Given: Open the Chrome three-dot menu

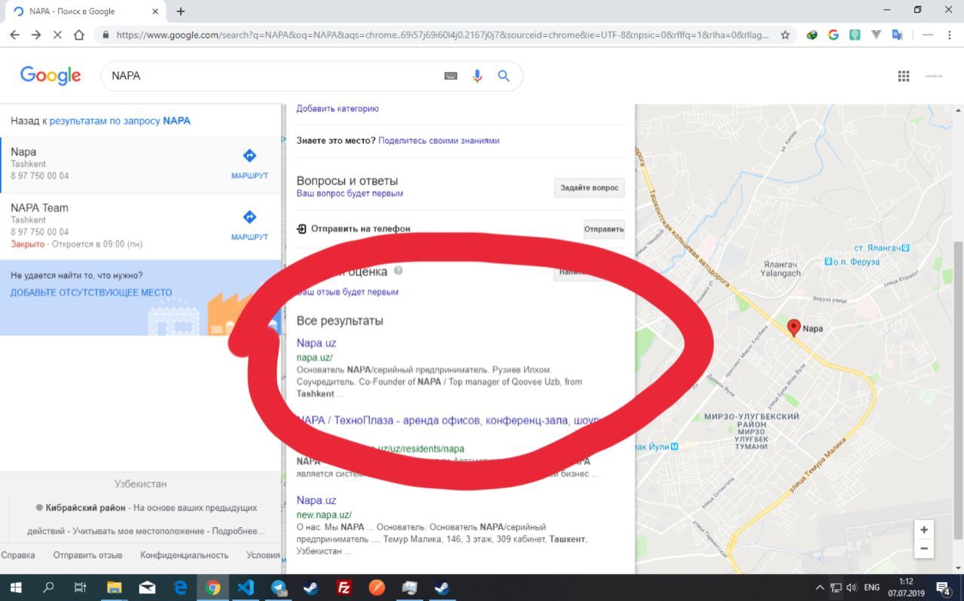Looking at the screenshot, I should (949, 35).
